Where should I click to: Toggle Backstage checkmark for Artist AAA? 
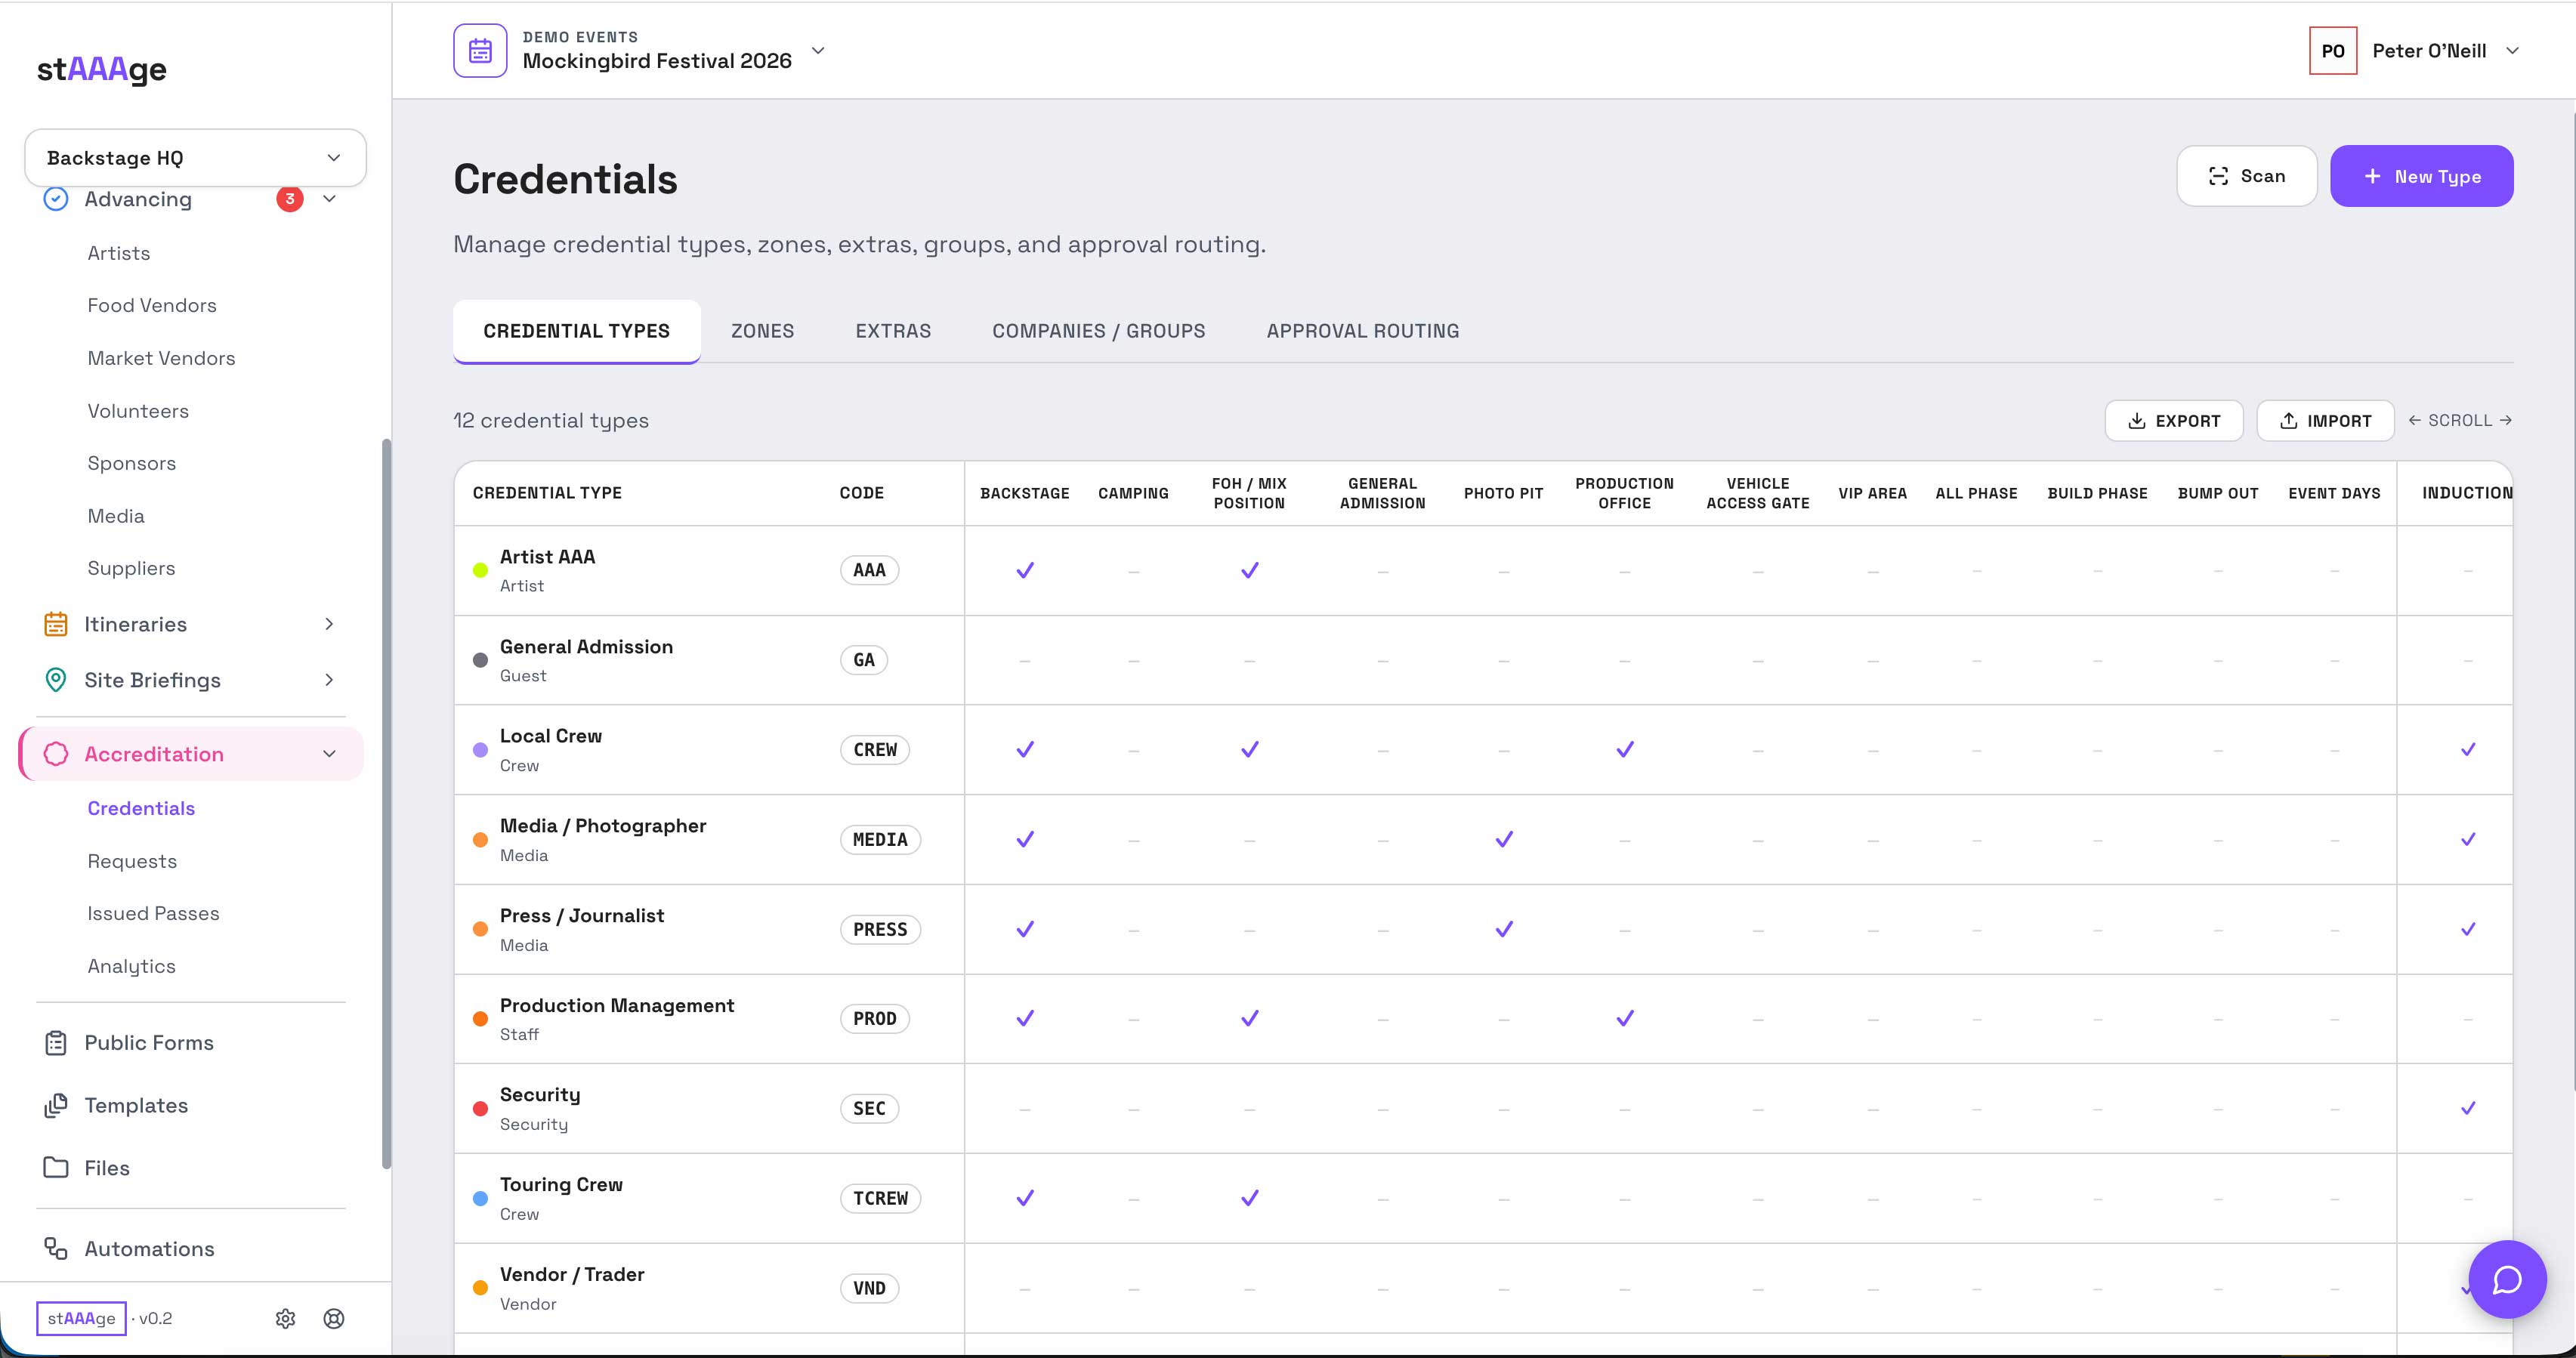pyautogui.click(x=1025, y=570)
